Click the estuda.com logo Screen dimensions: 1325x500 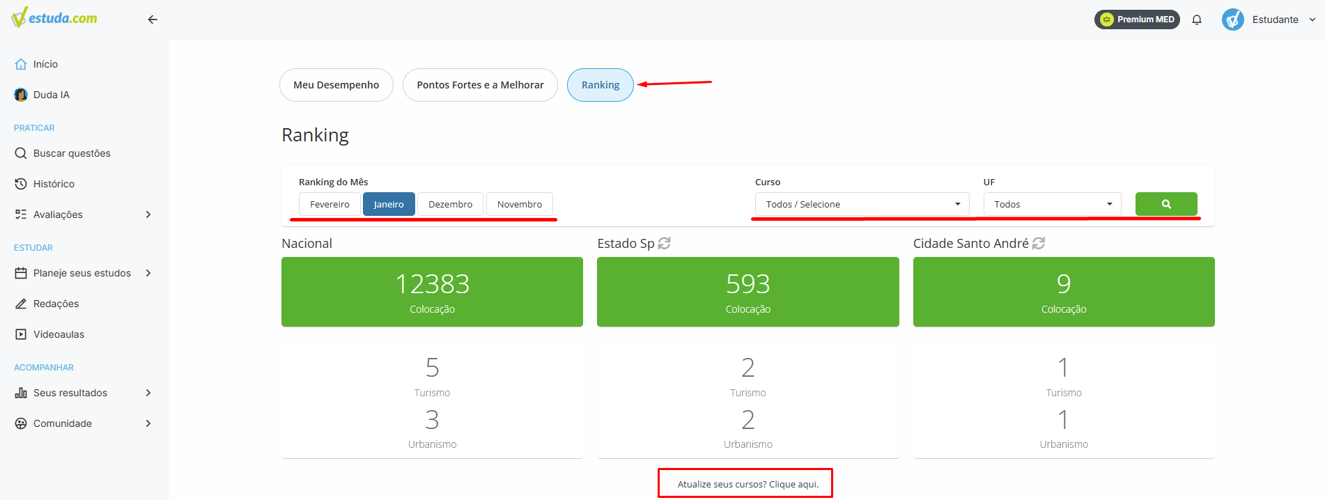[55, 17]
